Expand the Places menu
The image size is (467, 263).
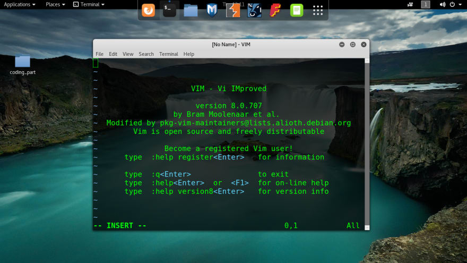pos(55,4)
